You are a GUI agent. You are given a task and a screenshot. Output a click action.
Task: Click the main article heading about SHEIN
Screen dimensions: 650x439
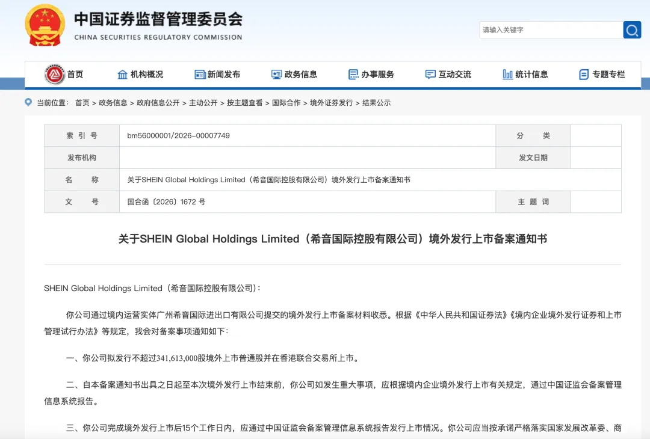332,239
